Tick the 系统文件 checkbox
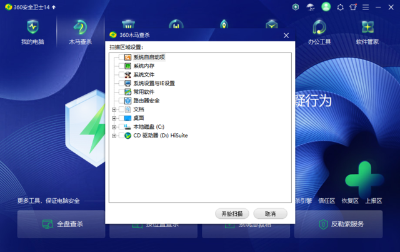Viewport: 400px width, 252px height. click(x=121, y=74)
